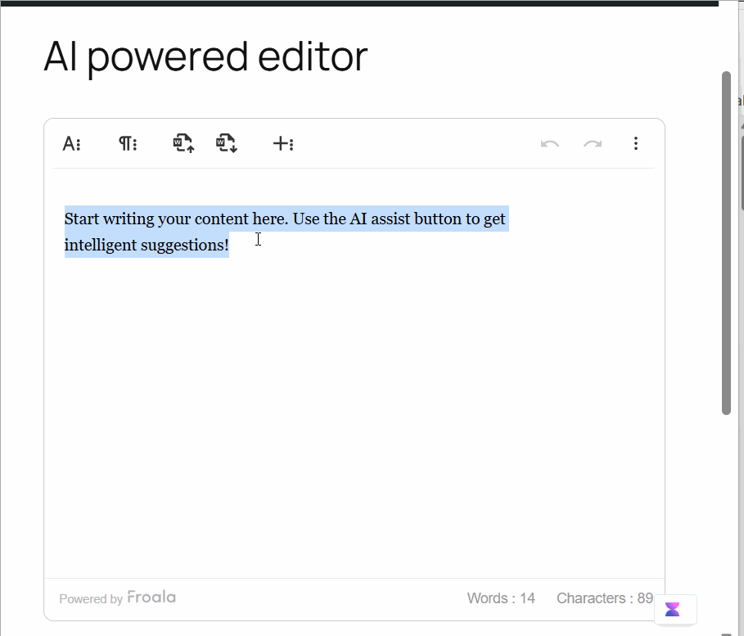Click the 'intelligent suggestions!' text line
744x636 pixels.
[147, 245]
